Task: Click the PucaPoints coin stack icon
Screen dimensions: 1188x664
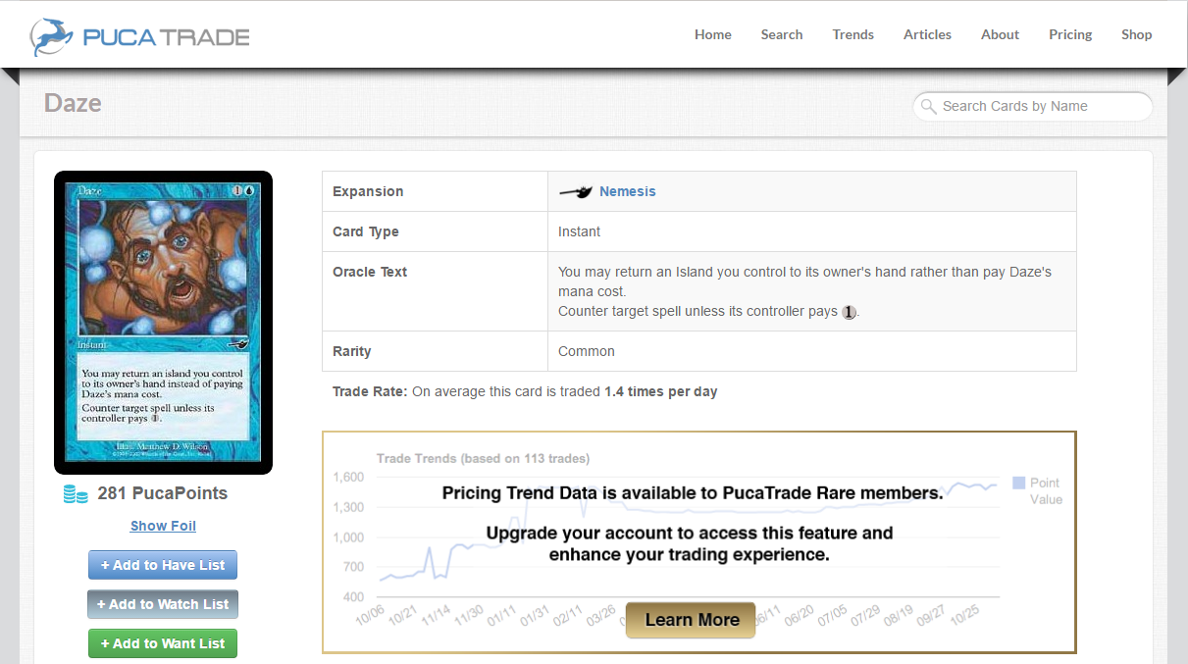Action: (x=76, y=494)
